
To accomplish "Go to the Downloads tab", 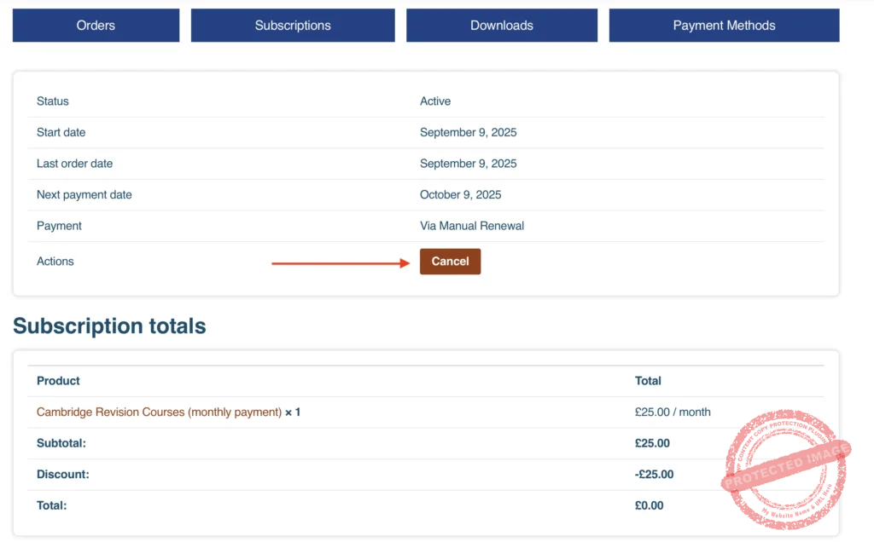I will (x=502, y=26).
